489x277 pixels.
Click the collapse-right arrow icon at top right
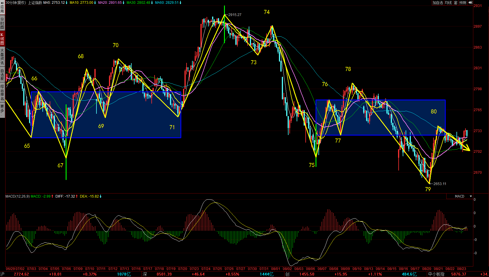470,3
